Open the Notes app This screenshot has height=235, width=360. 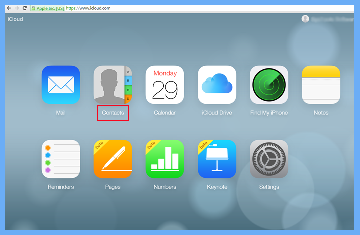[321, 85]
